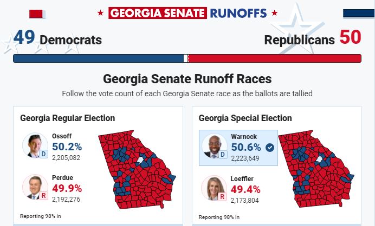Select Perdue's 49.9% vote share
The width and height of the screenshot is (375, 226).
pos(67,188)
